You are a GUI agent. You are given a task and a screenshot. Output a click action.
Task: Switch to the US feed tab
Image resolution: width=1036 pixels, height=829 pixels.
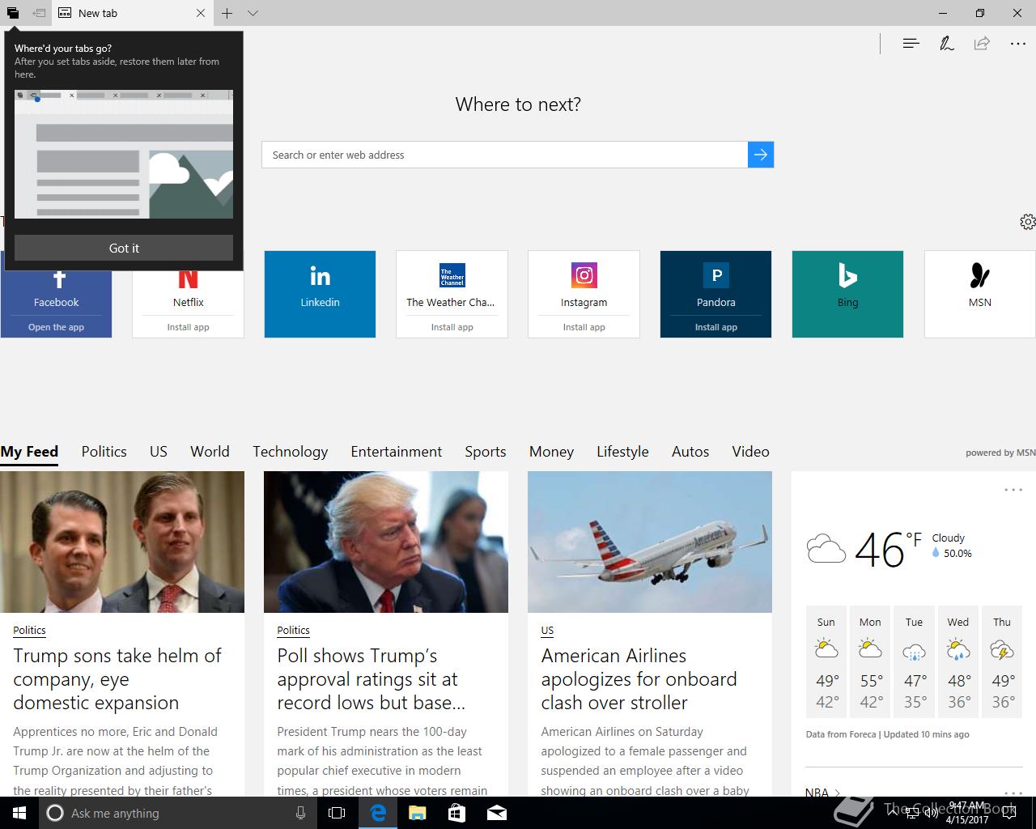click(159, 452)
